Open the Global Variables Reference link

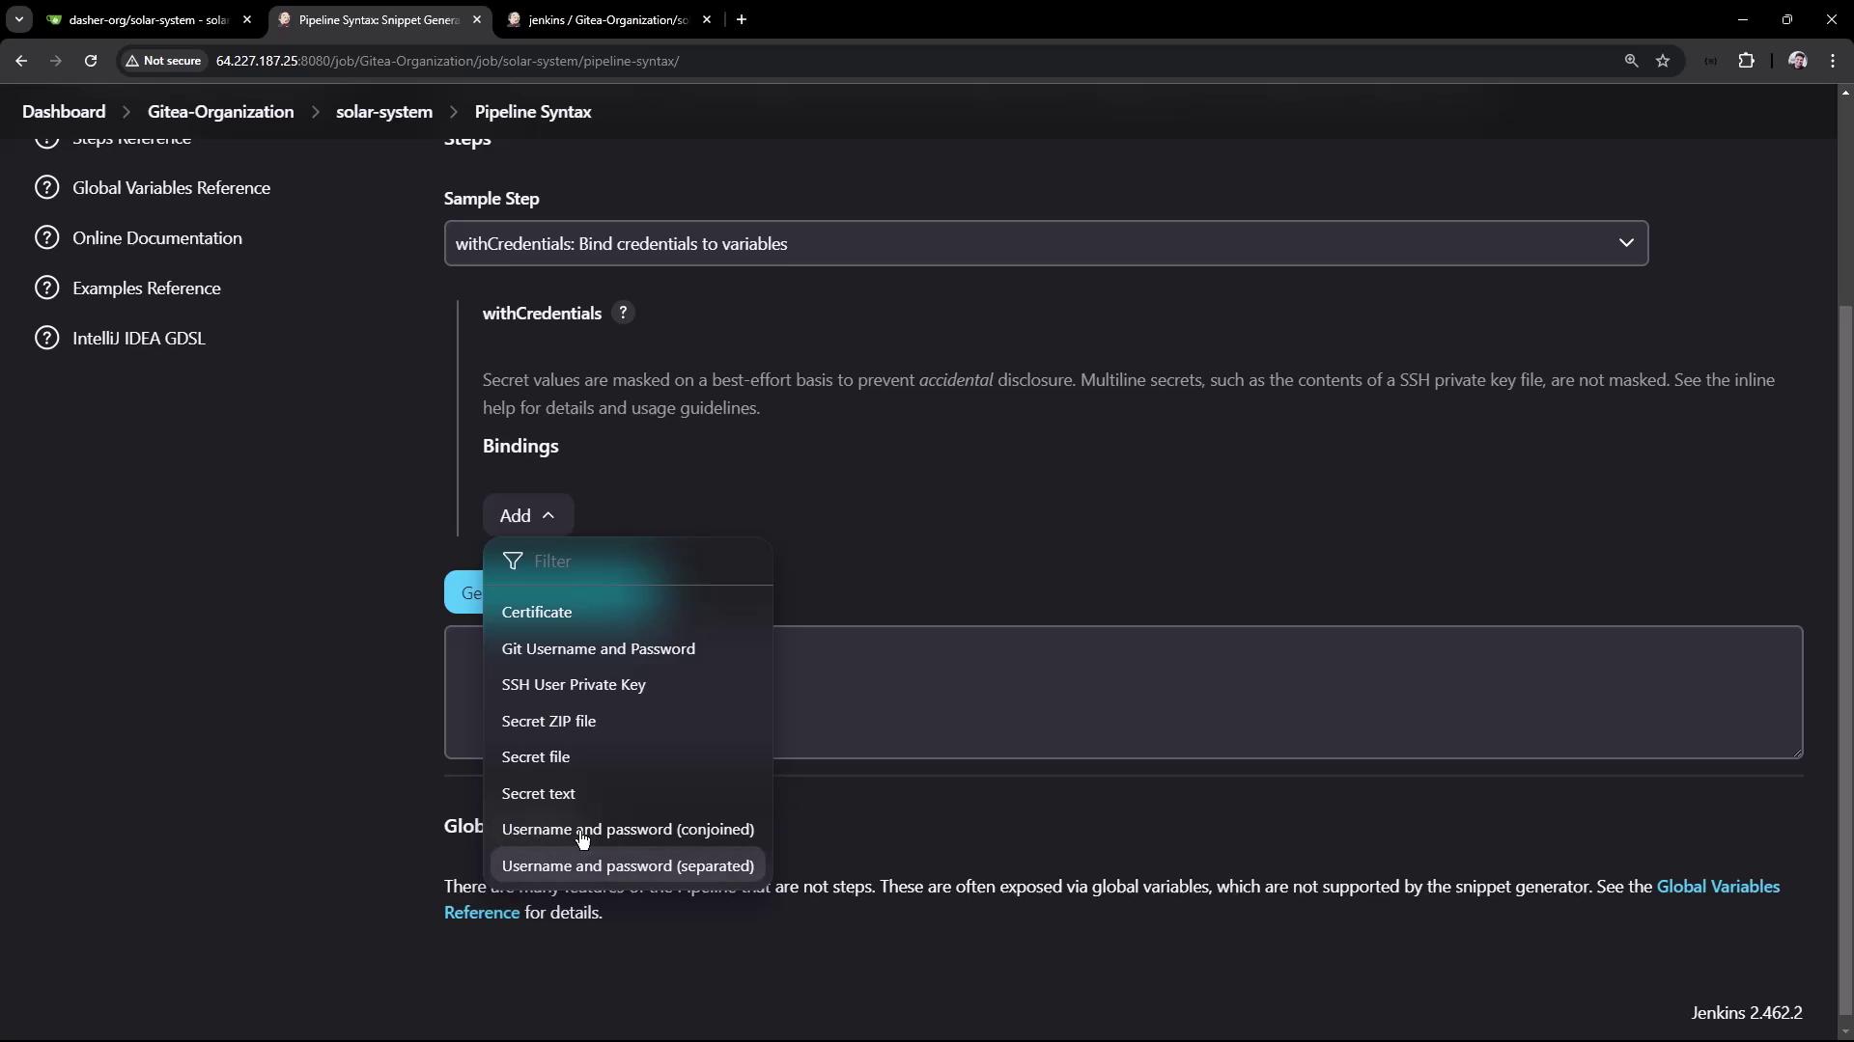tap(1717, 886)
